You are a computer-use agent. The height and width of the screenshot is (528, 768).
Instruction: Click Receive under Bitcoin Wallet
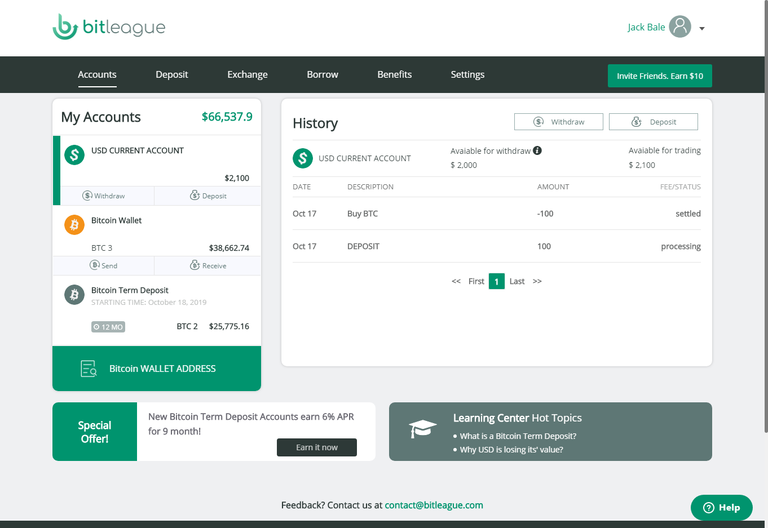click(x=208, y=265)
